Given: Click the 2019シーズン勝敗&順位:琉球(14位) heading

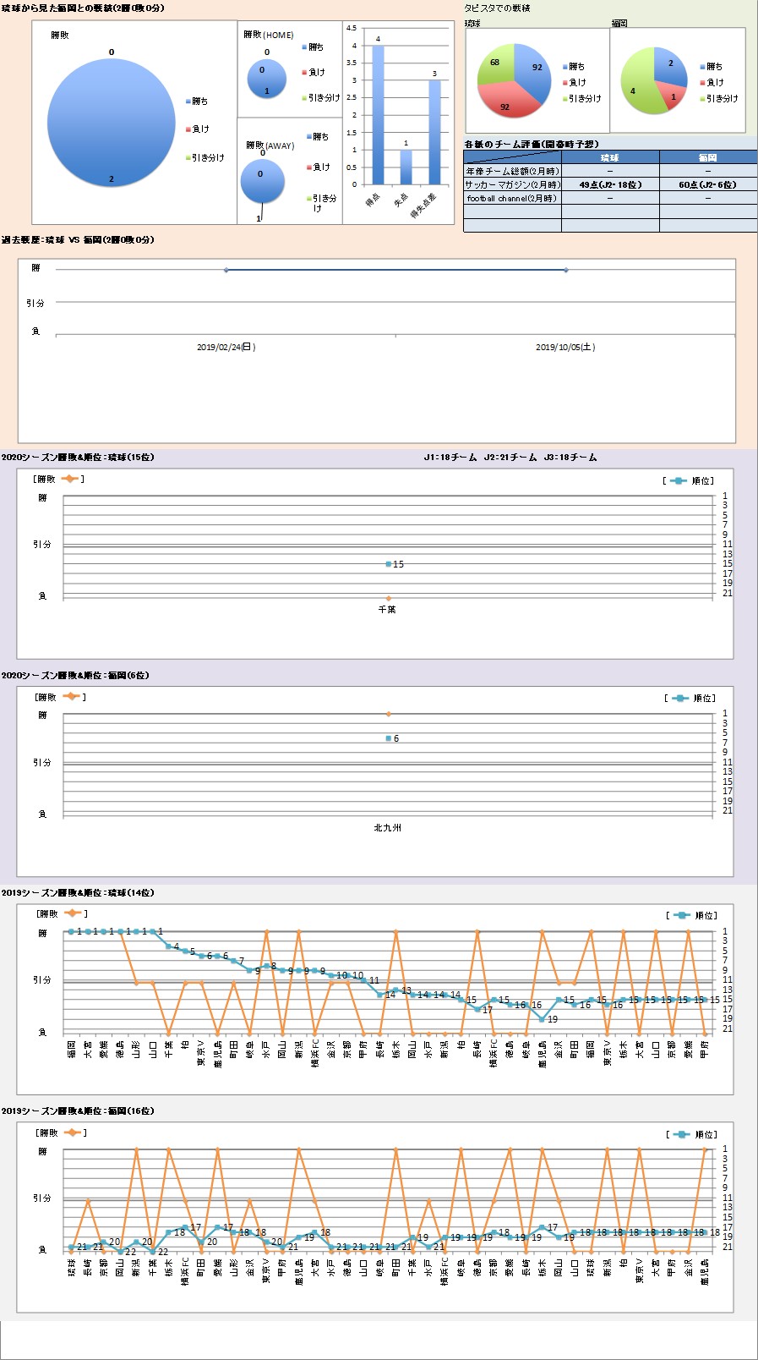Looking at the screenshot, I should (x=78, y=893).
